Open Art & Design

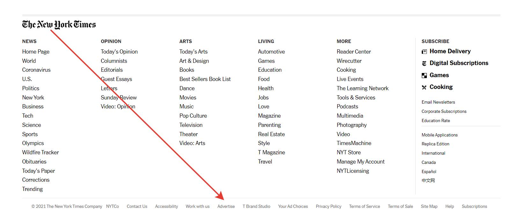click(x=194, y=61)
